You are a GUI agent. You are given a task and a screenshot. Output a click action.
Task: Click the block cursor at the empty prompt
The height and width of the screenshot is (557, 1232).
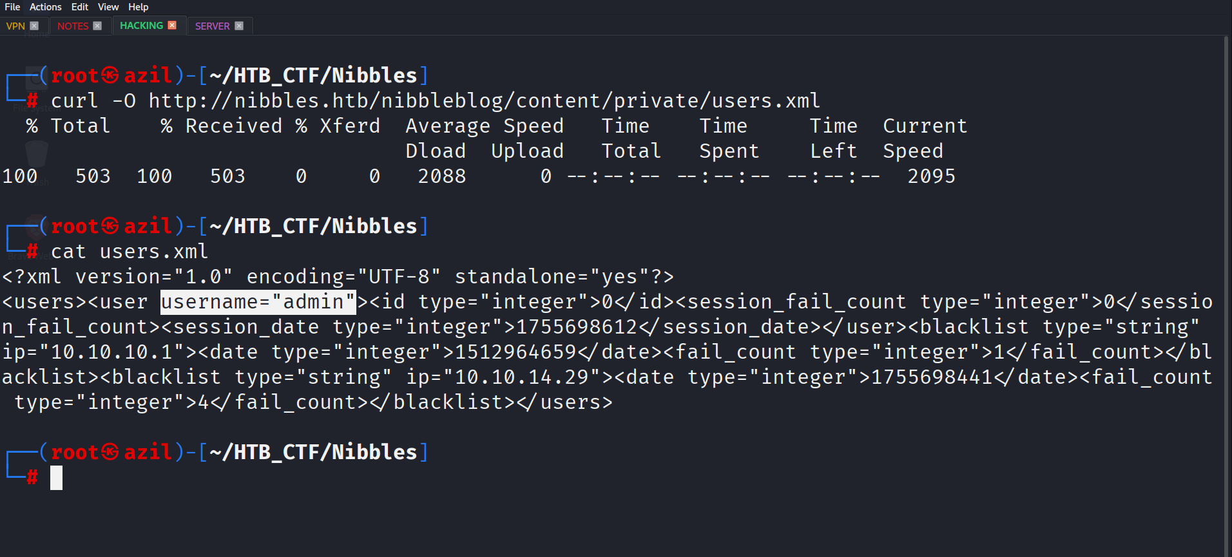click(57, 478)
